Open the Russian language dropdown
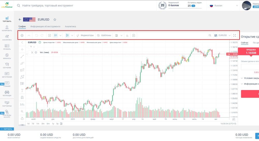The width and height of the screenshot is (259, 141). [224, 6]
